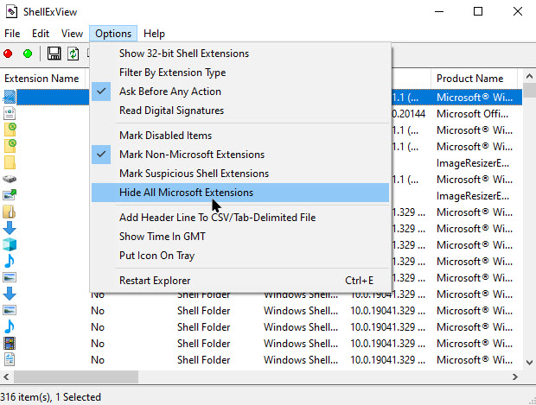Enable Show 32-bit Shell Extensions
This screenshot has height=405, width=536.
pos(240,54)
